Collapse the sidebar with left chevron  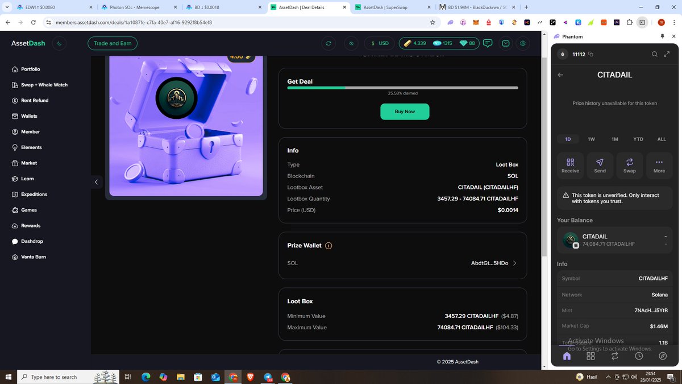[x=96, y=182]
